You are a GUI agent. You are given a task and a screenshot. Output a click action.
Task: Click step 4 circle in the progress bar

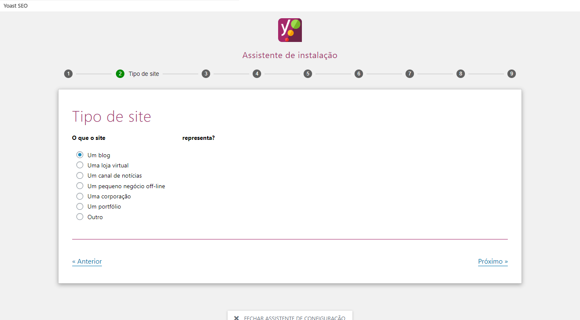click(x=257, y=73)
